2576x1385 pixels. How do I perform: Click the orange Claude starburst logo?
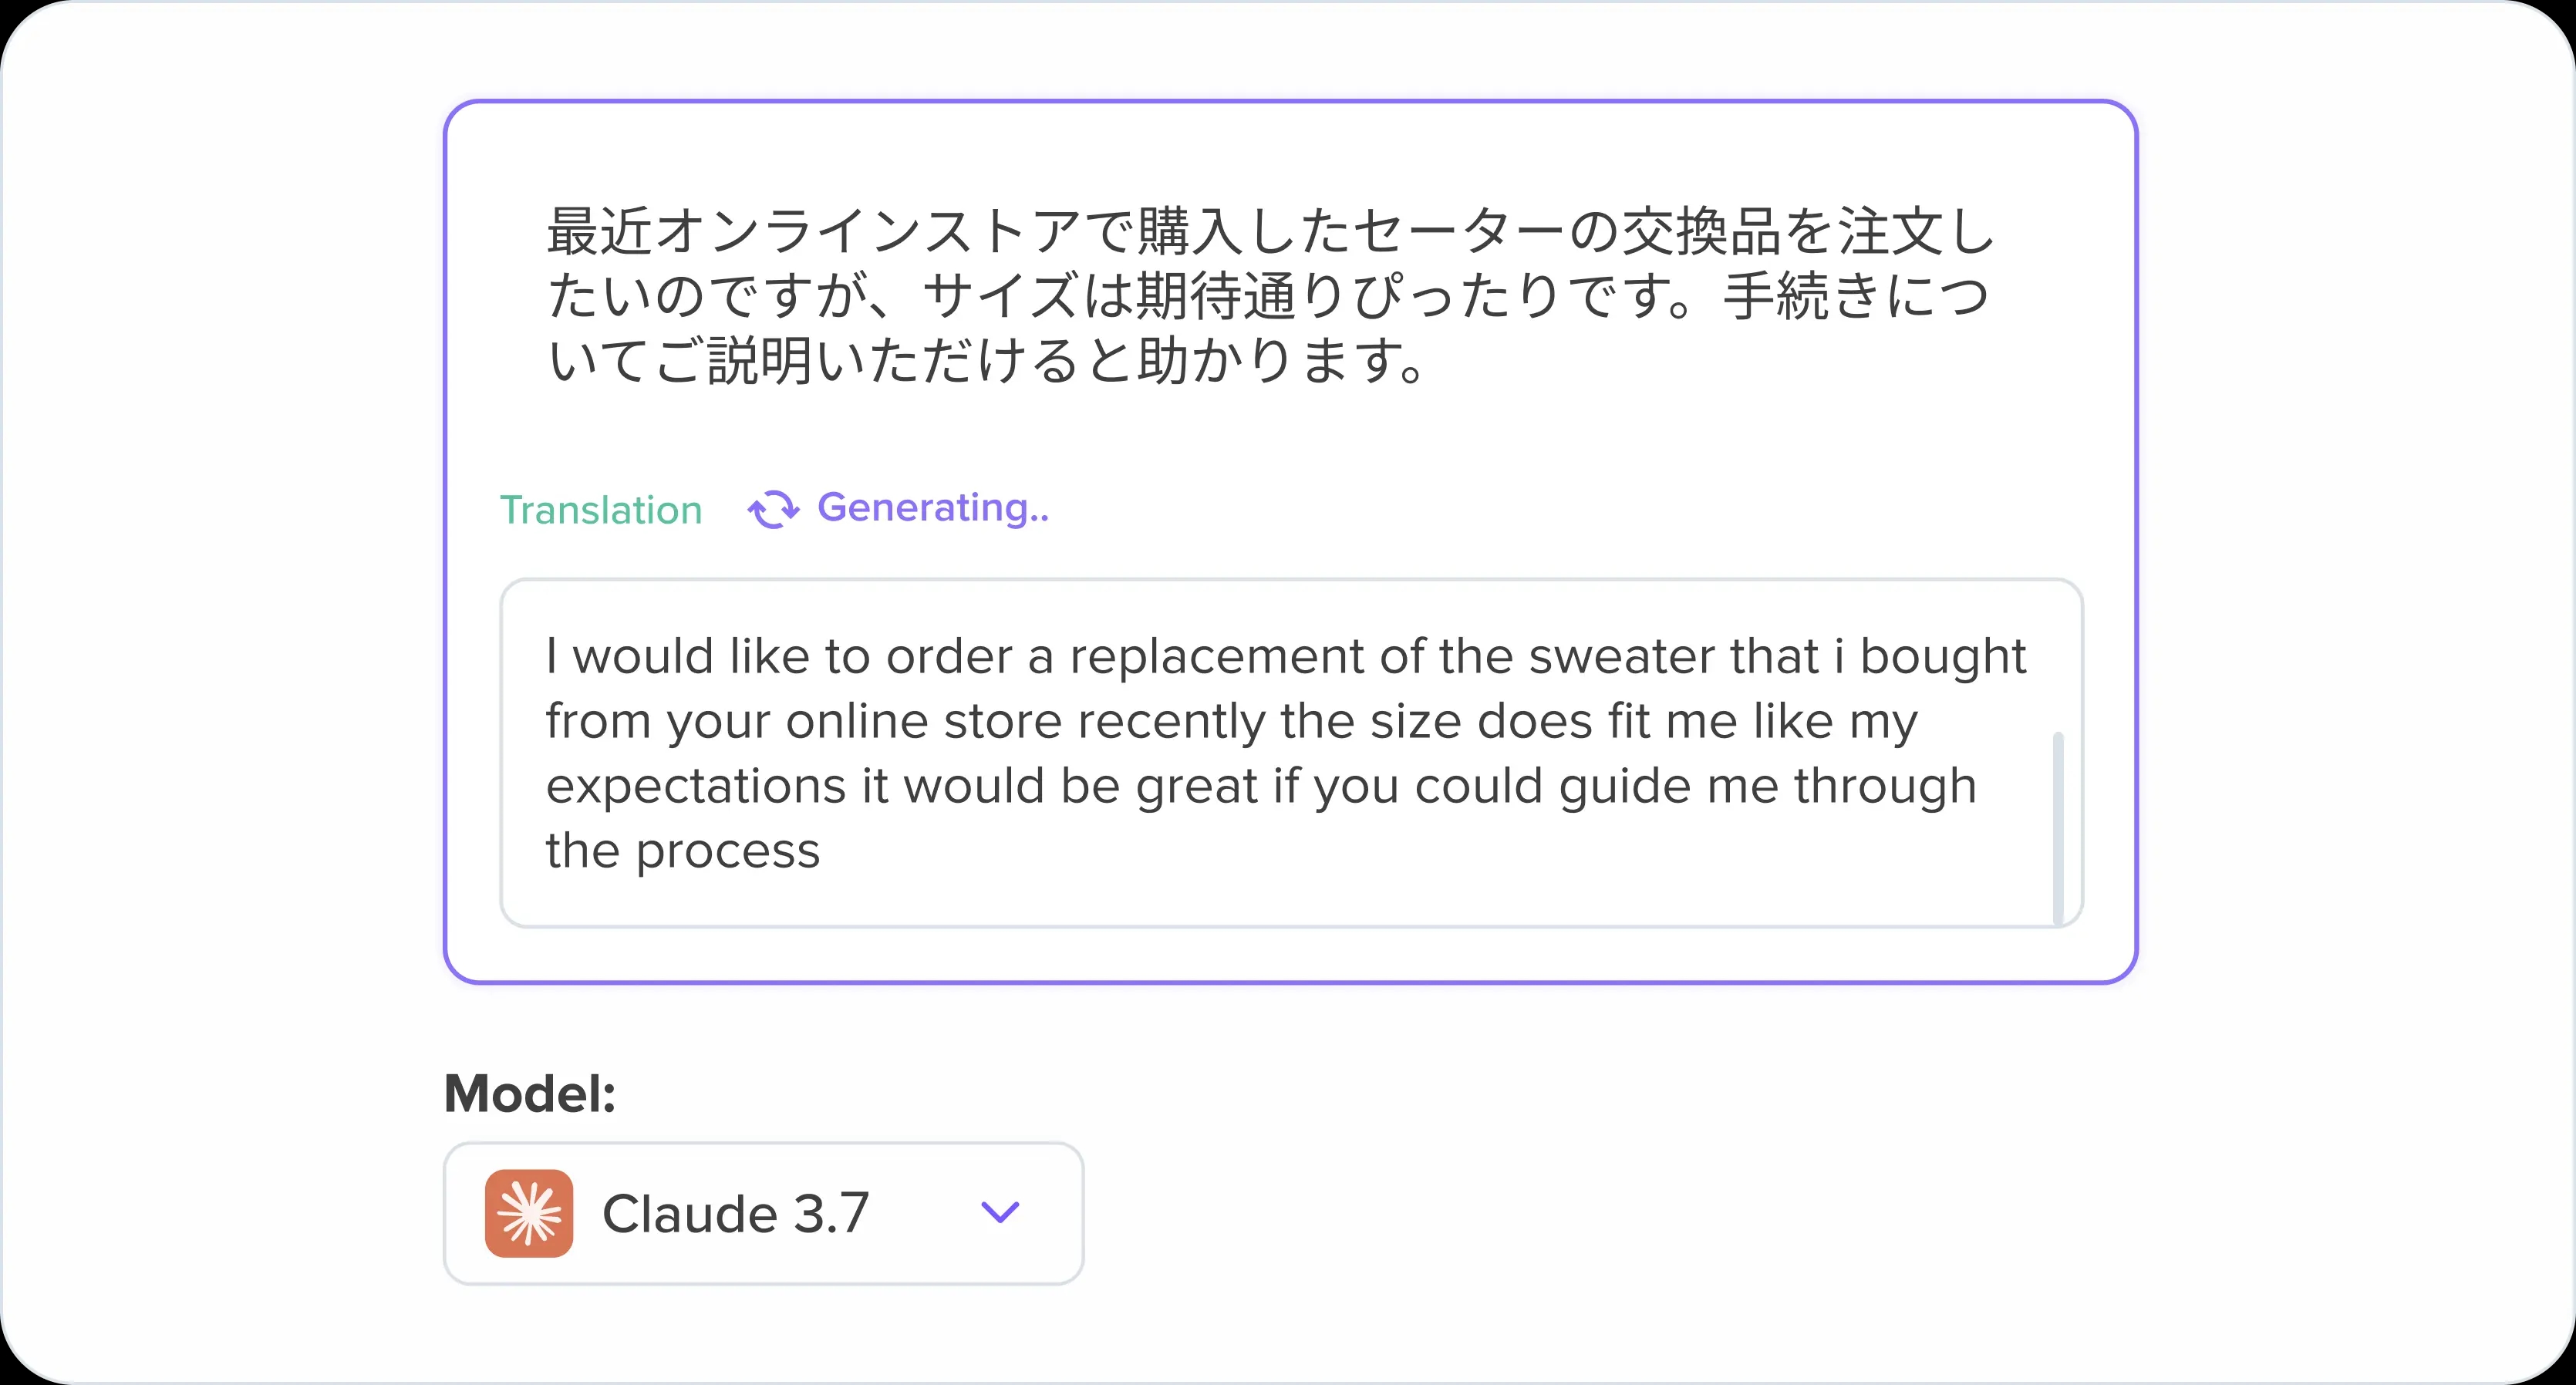pos(529,1213)
